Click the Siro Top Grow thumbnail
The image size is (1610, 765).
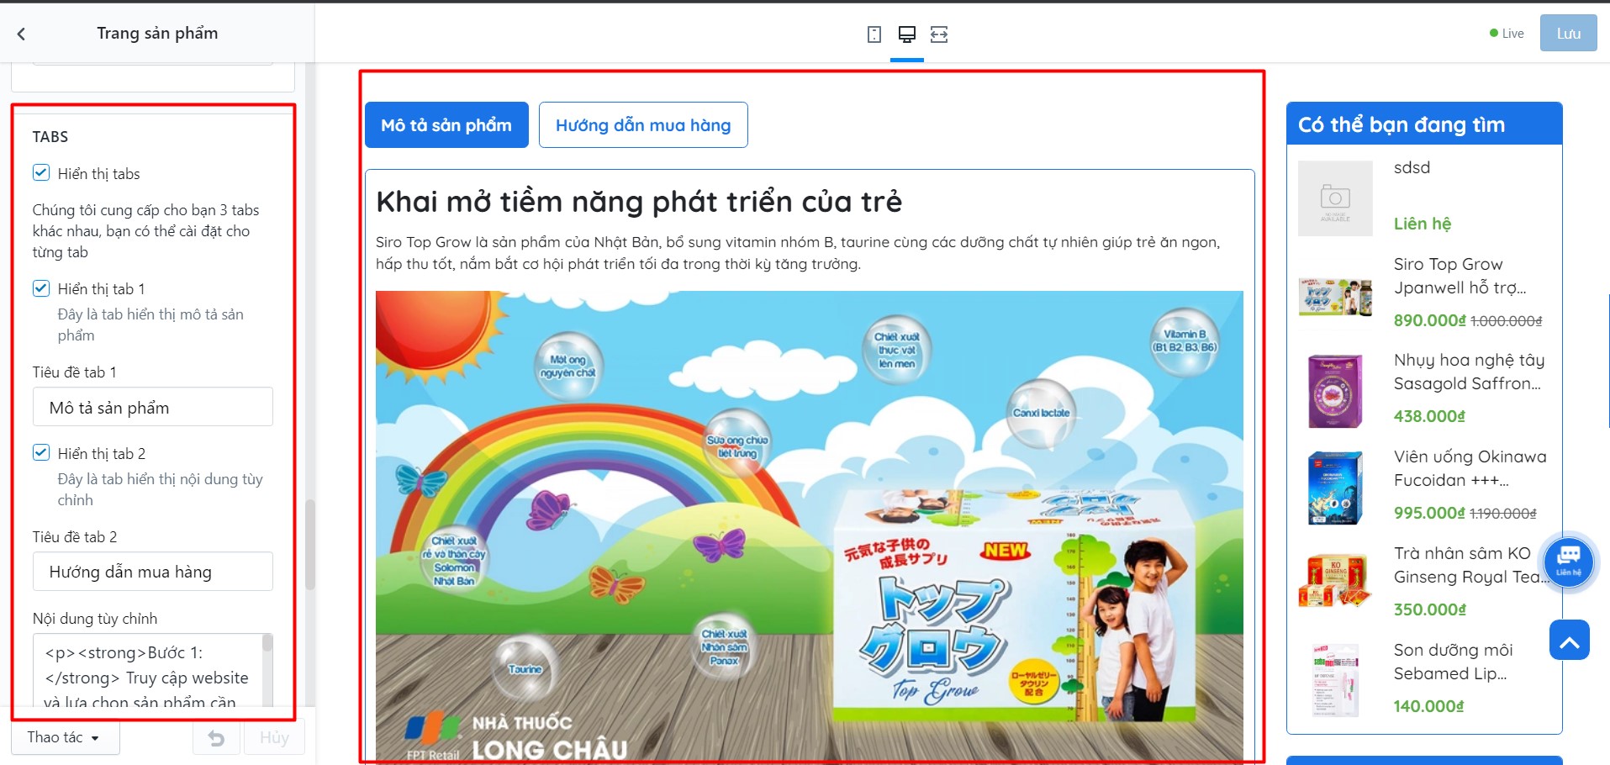tap(1335, 296)
